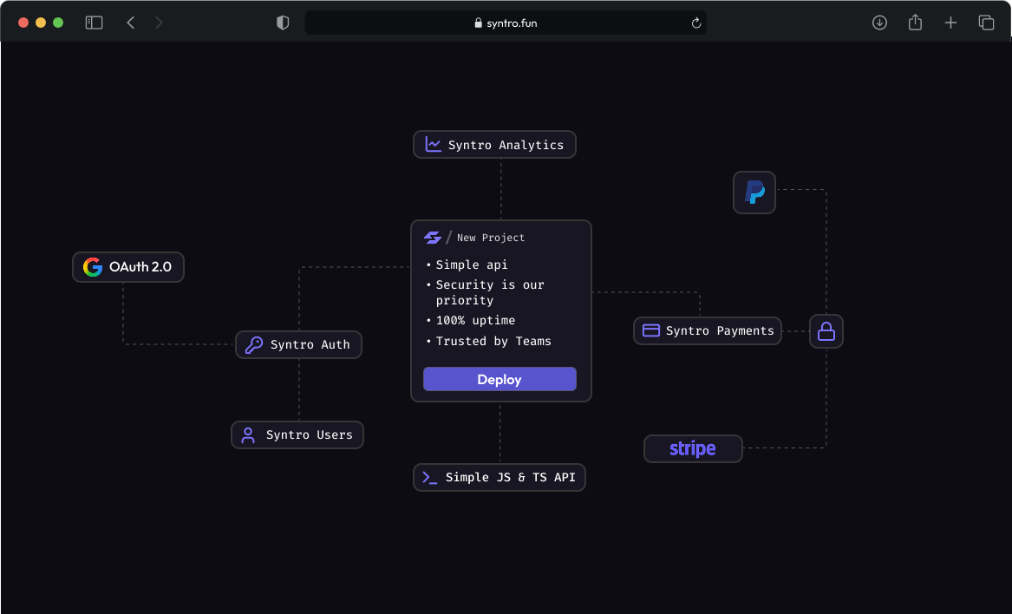Select the Syntro Auth key icon
1012x614 pixels.
(x=253, y=345)
